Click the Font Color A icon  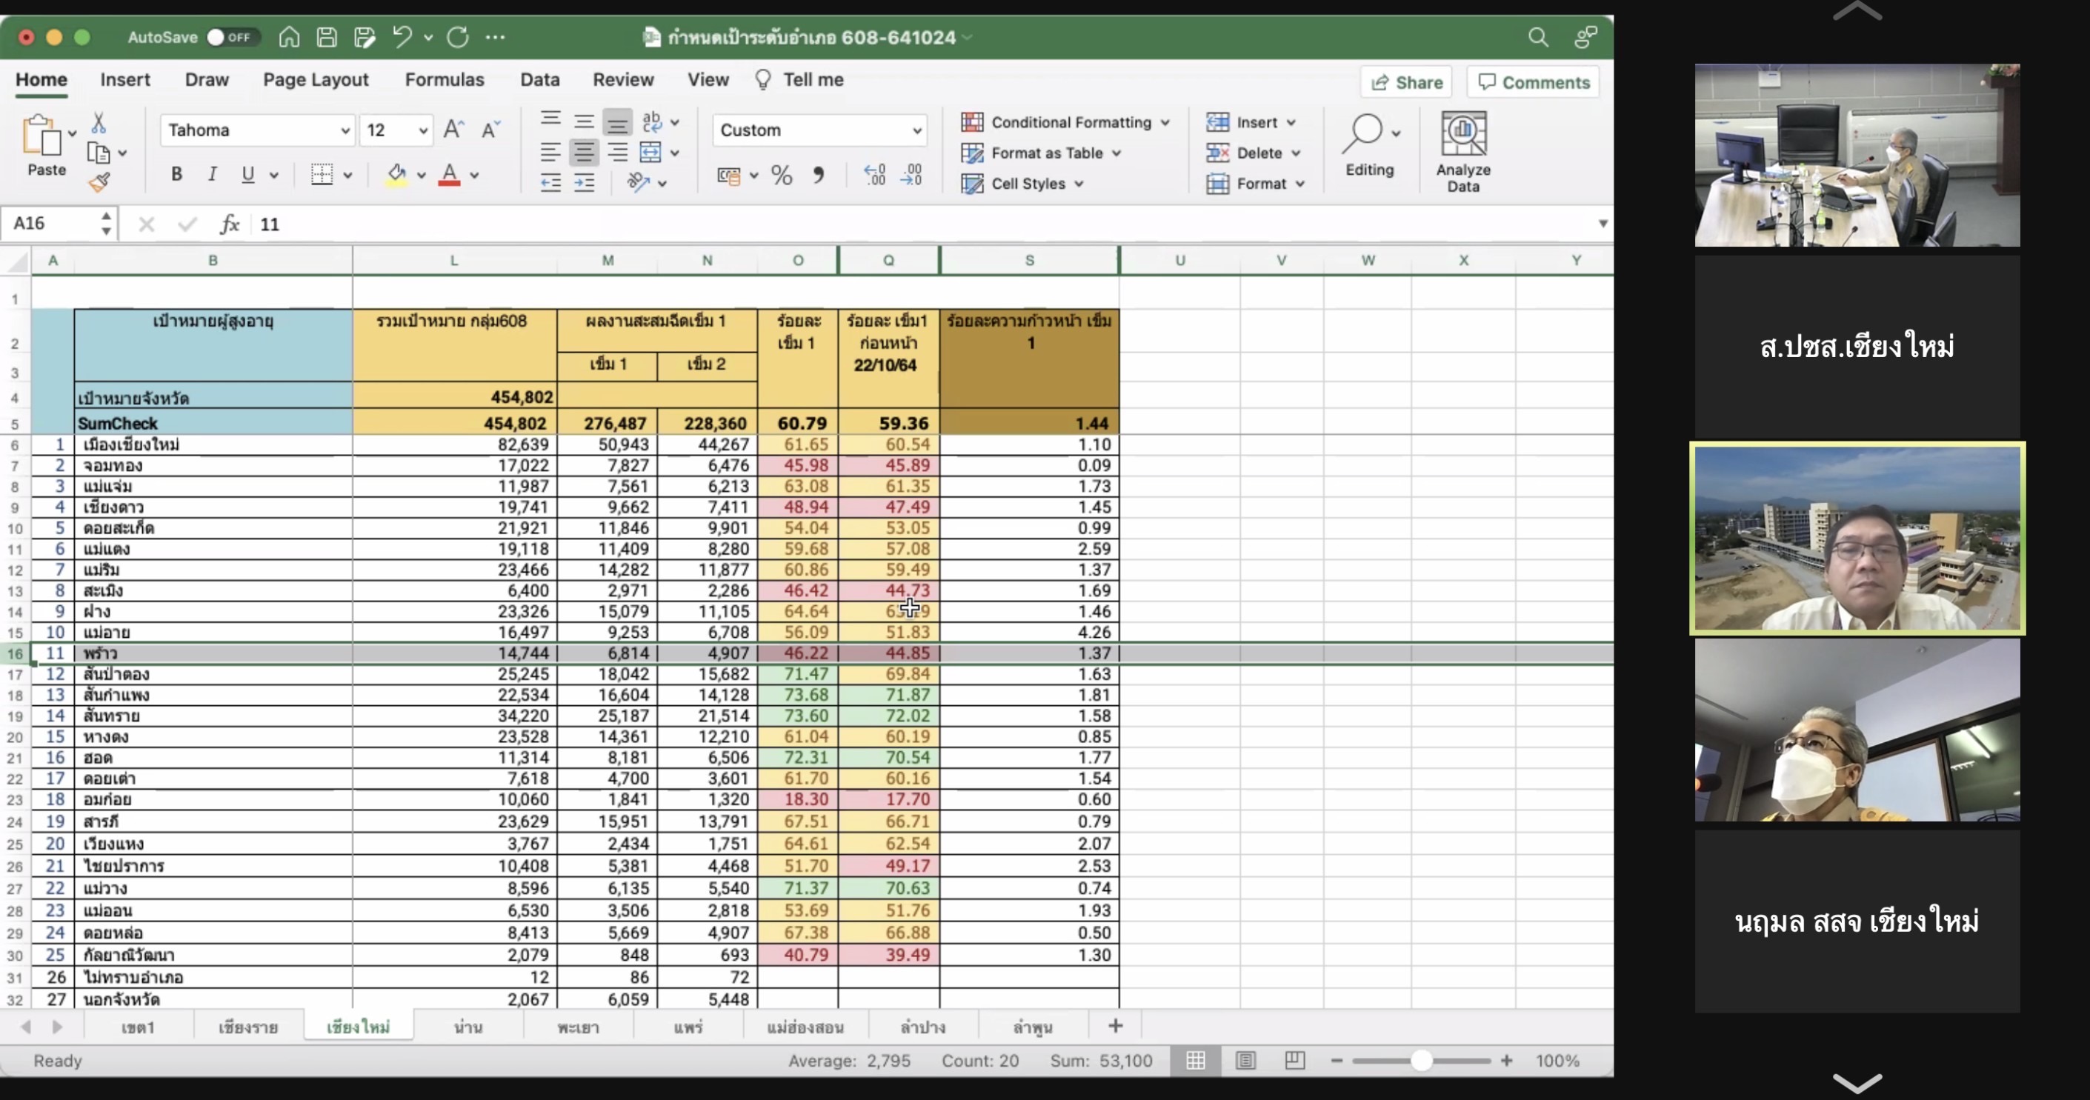[x=450, y=174]
